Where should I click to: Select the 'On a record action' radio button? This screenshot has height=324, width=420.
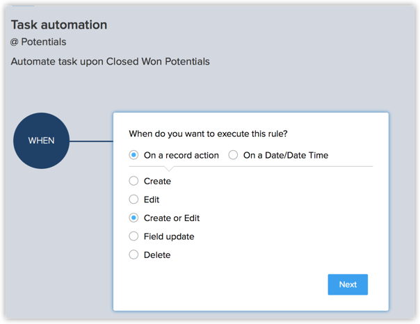[134, 155]
